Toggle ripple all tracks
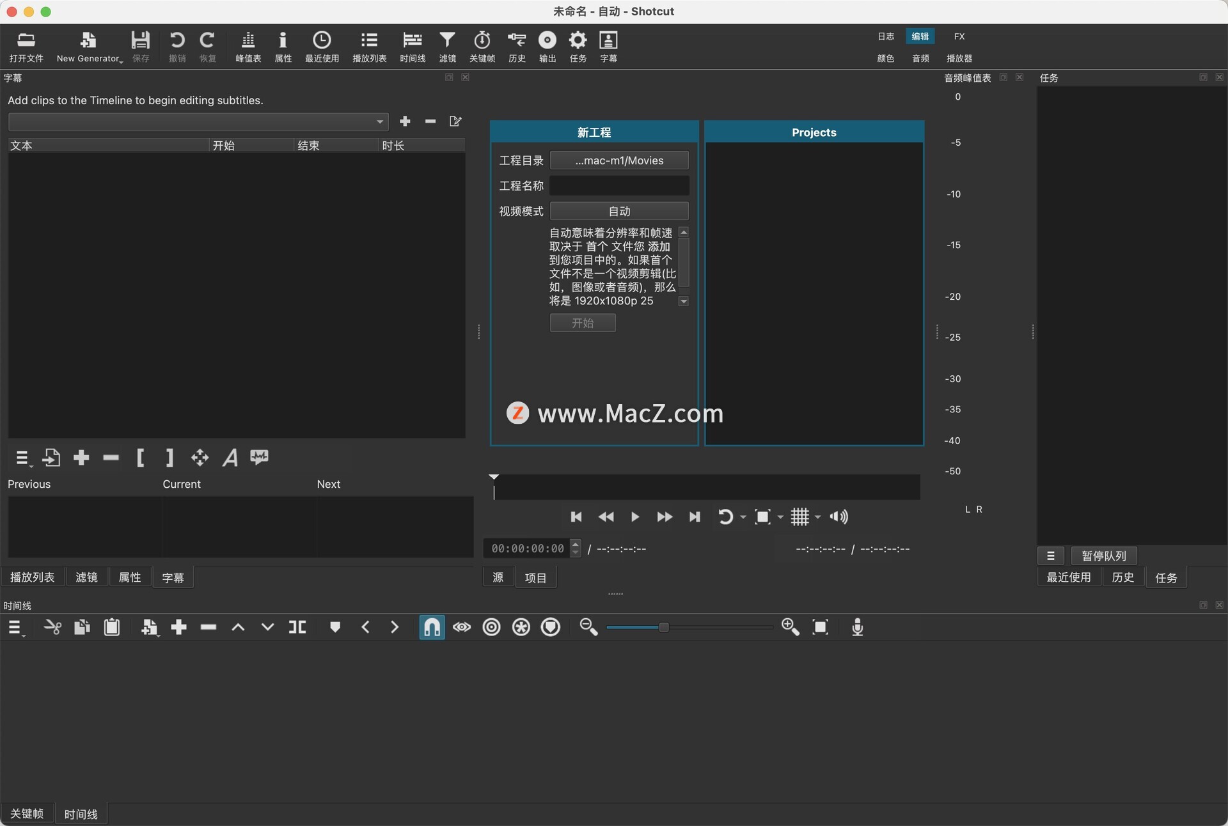Screen dimensions: 1228x826 [521, 627]
